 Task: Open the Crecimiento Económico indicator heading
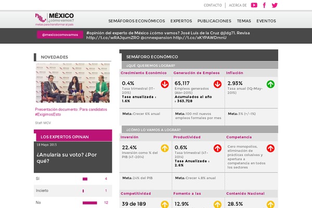pos(144,73)
